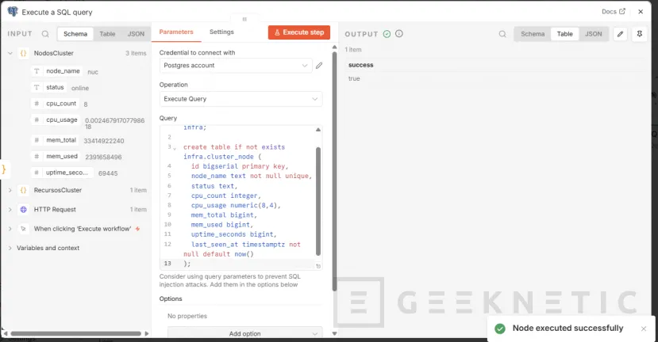Click the '3 items' count label
The image size is (658, 342).
pos(136,53)
